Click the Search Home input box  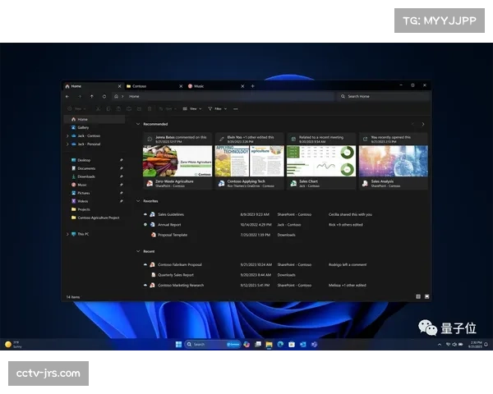pyautogui.click(x=382, y=96)
